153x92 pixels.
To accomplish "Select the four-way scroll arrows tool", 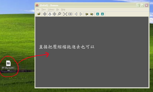I will coord(45,14).
